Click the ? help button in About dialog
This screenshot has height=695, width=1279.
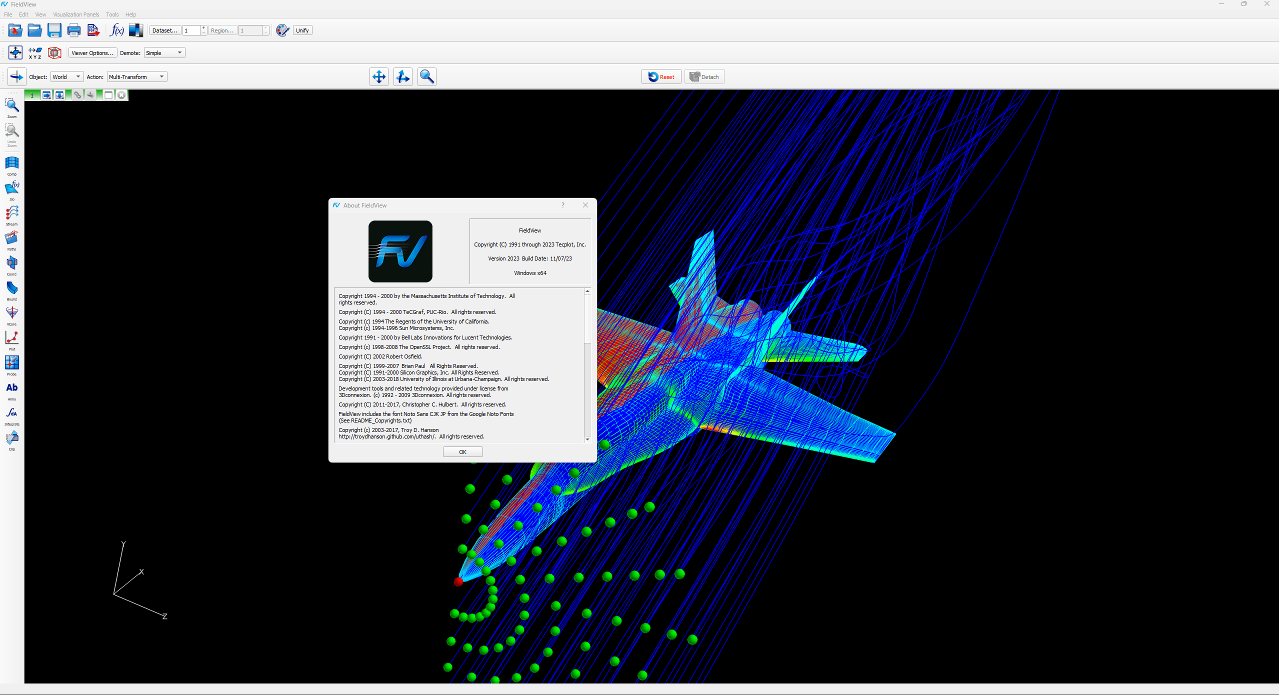(x=563, y=205)
